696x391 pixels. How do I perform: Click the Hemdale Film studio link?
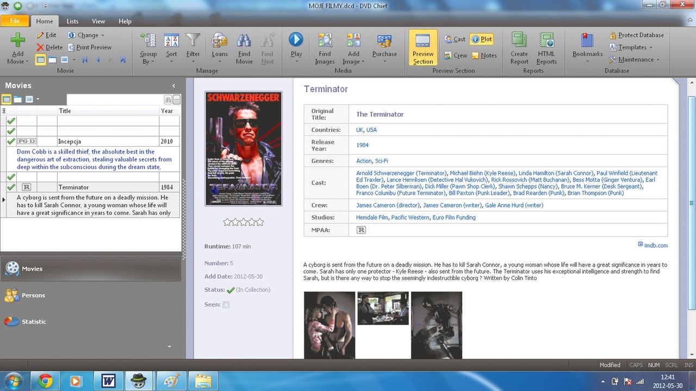[x=372, y=217]
